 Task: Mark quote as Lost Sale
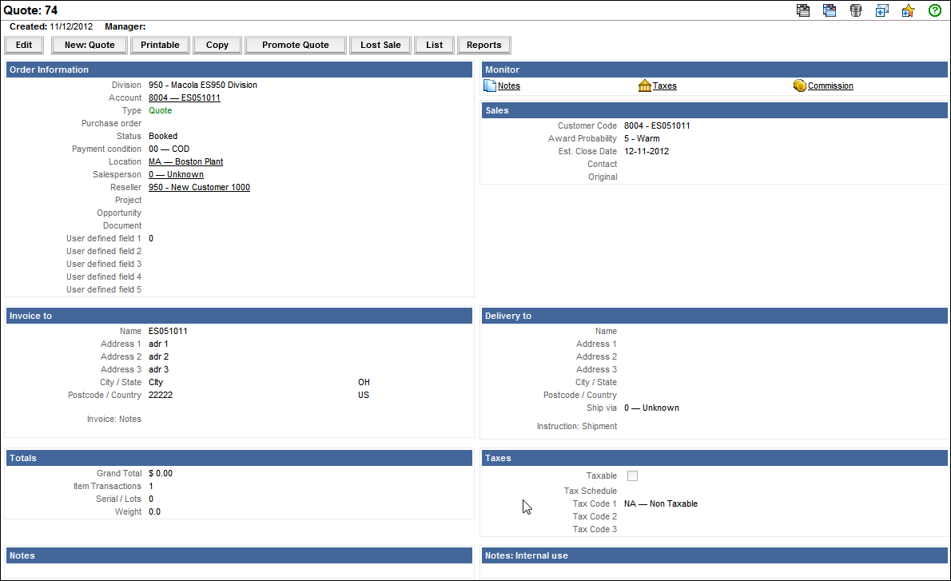pos(380,45)
